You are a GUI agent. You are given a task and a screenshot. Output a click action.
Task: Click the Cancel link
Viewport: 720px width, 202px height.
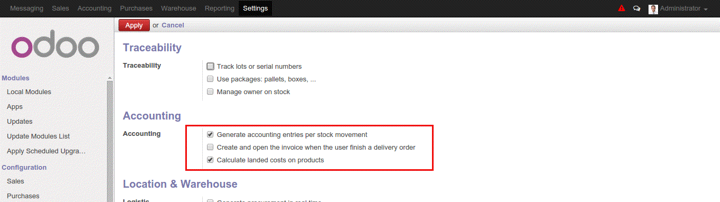pyautogui.click(x=173, y=25)
